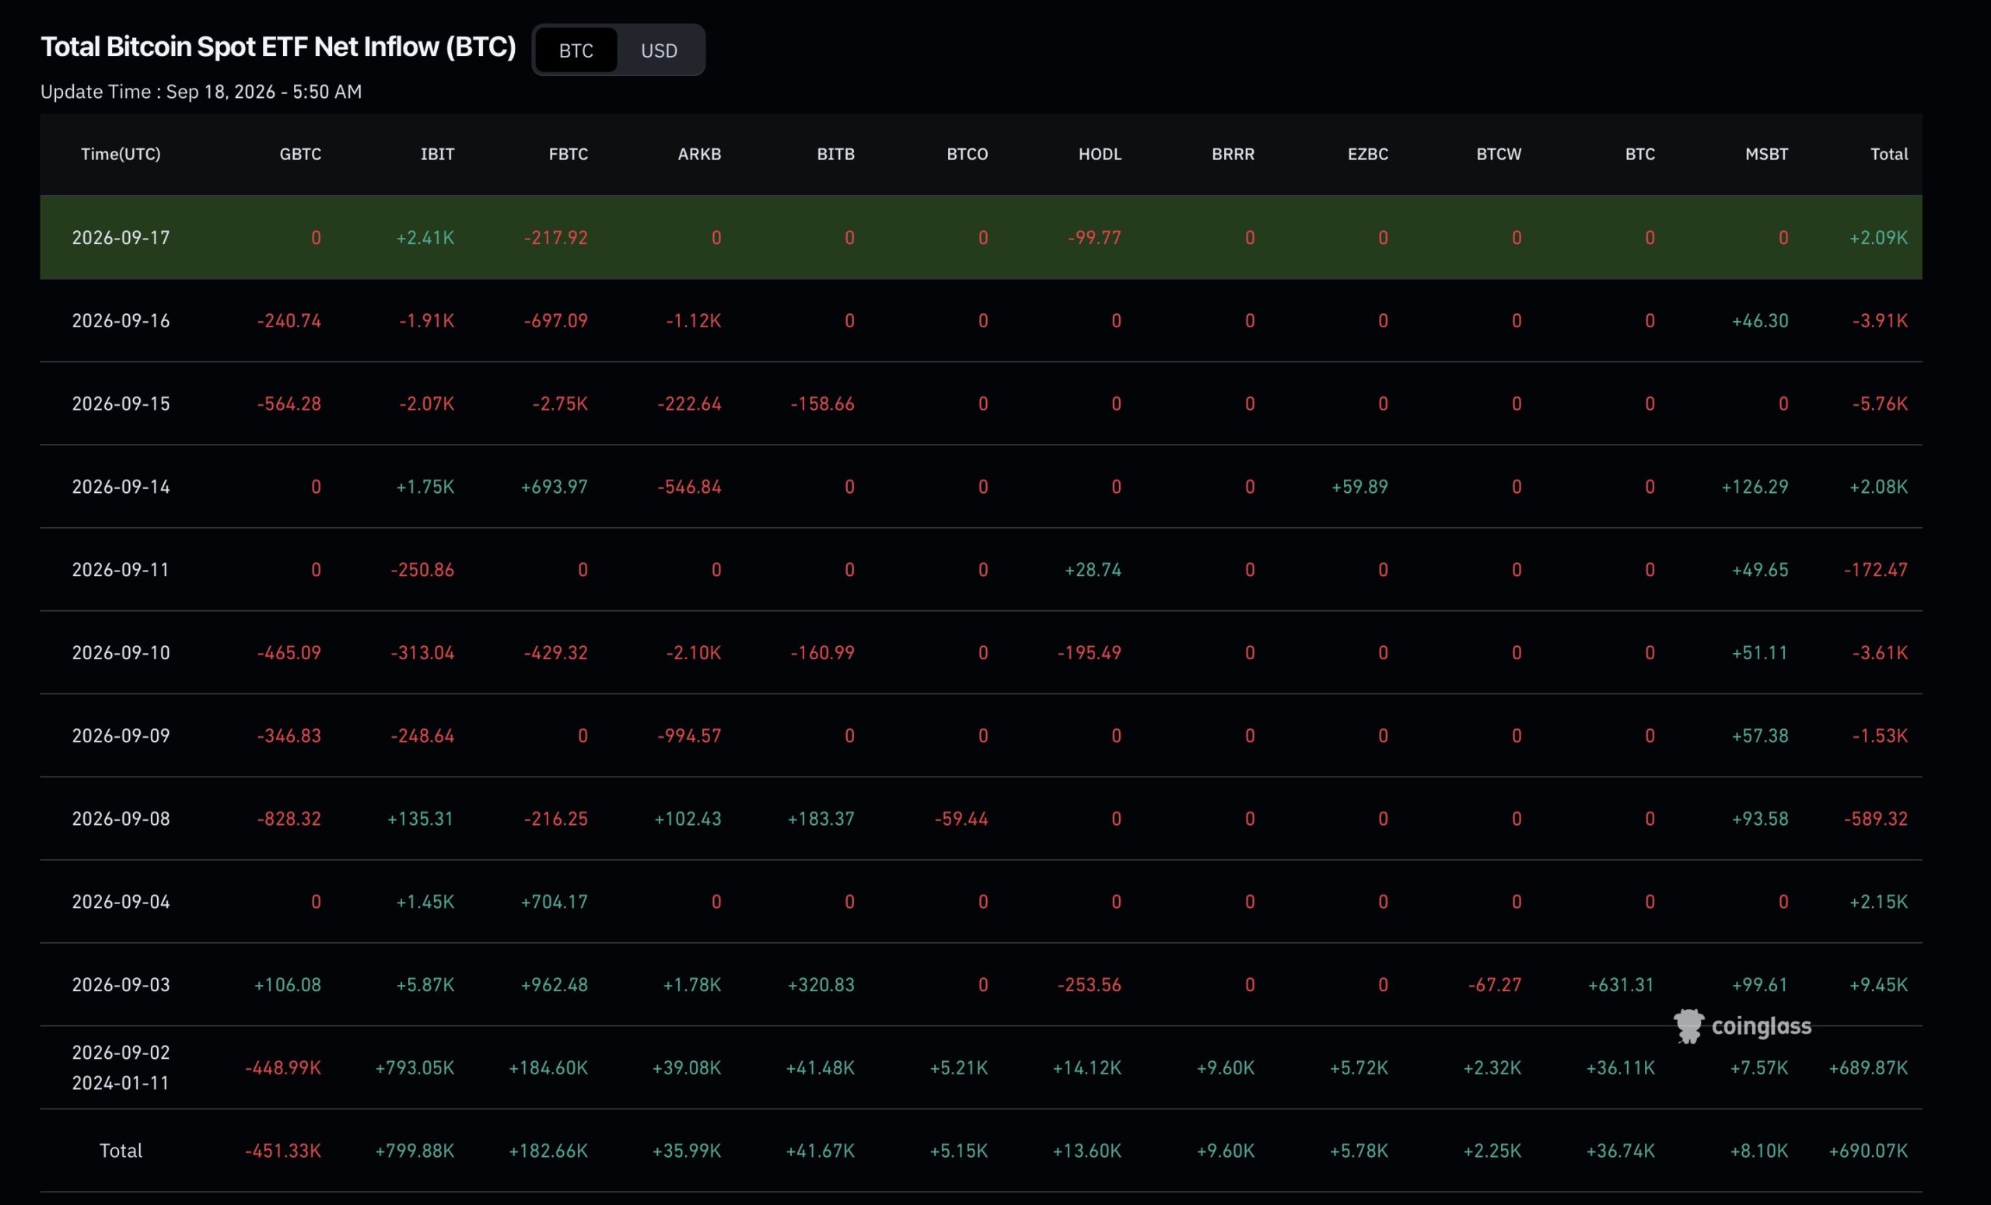1991x1205 pixels.
Task: Click the +2.41K IBIT value for 2026-09-17
Action: (425, 237)
